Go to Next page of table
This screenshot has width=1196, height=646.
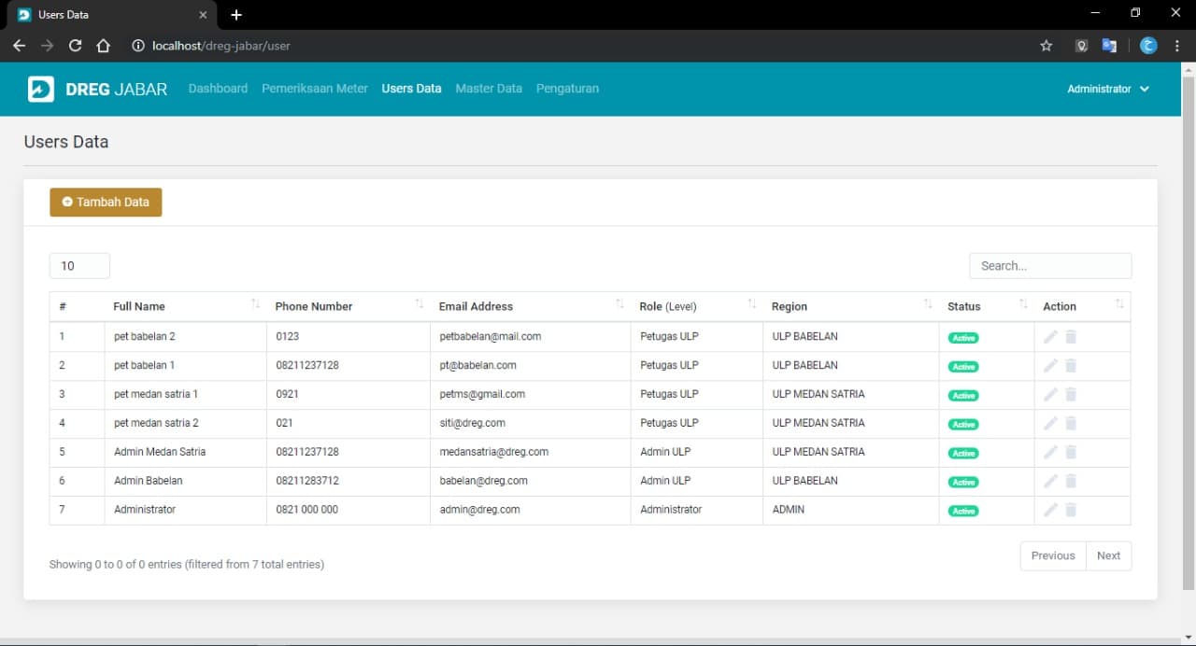(x=1108, y=555)
